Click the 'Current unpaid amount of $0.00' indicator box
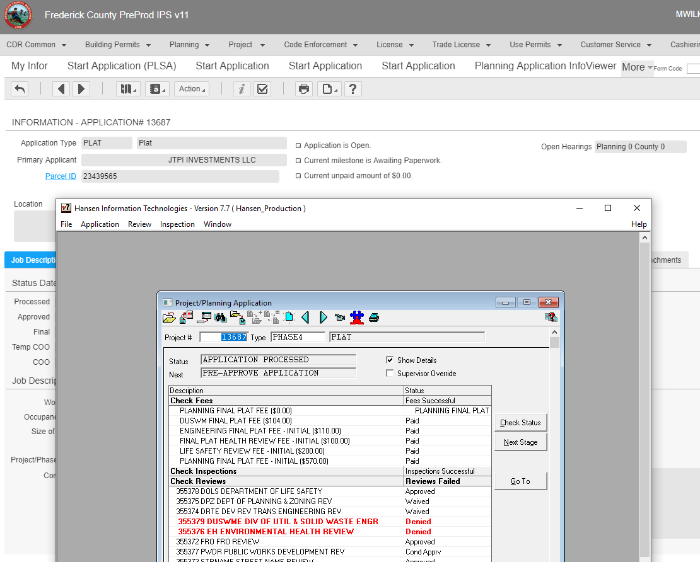The width and height of the screenshot is (700, 562). (x=298, y=176)
